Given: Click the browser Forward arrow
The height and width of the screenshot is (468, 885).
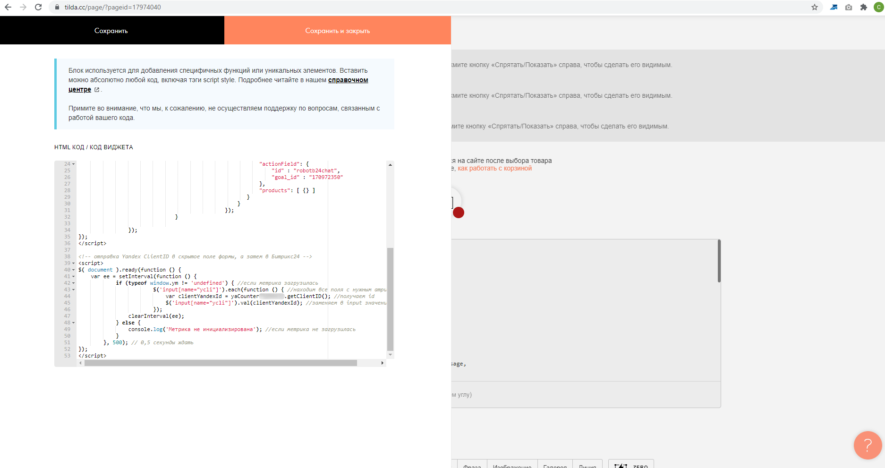Looking at the screenshot, I should pos(23,7).
